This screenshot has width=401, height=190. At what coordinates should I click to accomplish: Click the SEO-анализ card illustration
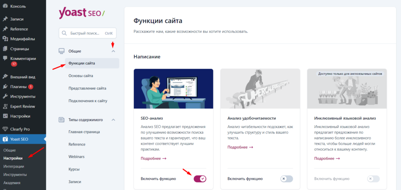(x=173, y=89)
